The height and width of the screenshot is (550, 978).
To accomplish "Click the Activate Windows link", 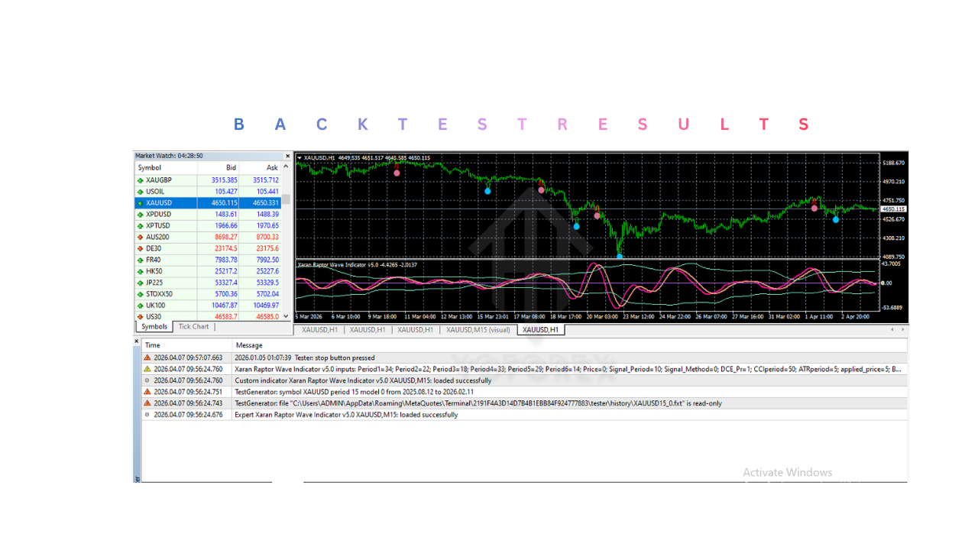I will coord(788,473).
